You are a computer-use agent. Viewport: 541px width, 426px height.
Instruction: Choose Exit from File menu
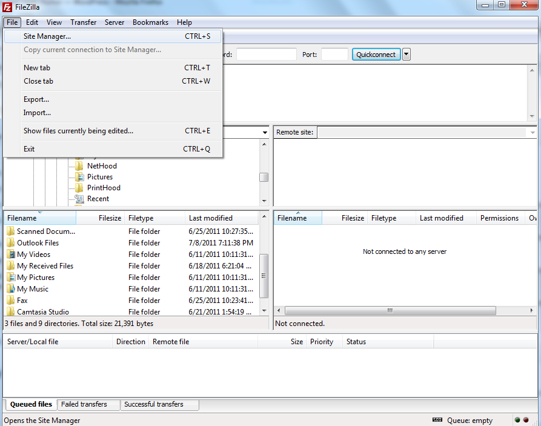(x=113, y=149)
